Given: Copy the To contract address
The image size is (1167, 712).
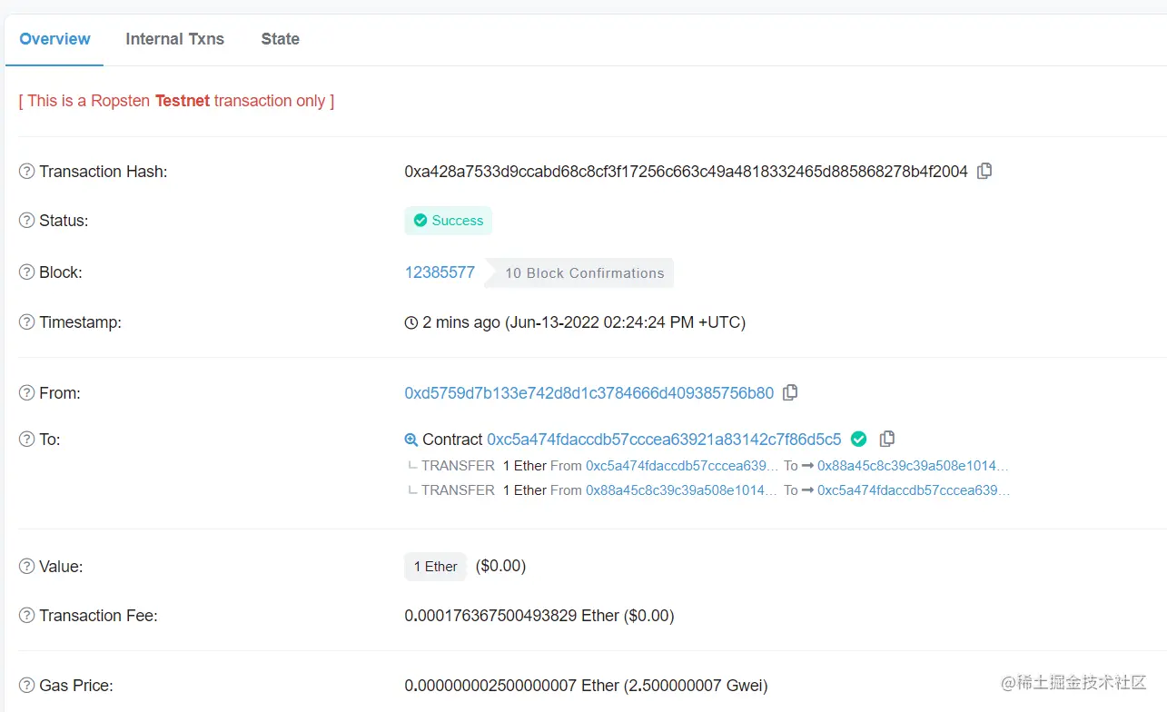Looking at the screenshot, I should click(x=887, y=439).
